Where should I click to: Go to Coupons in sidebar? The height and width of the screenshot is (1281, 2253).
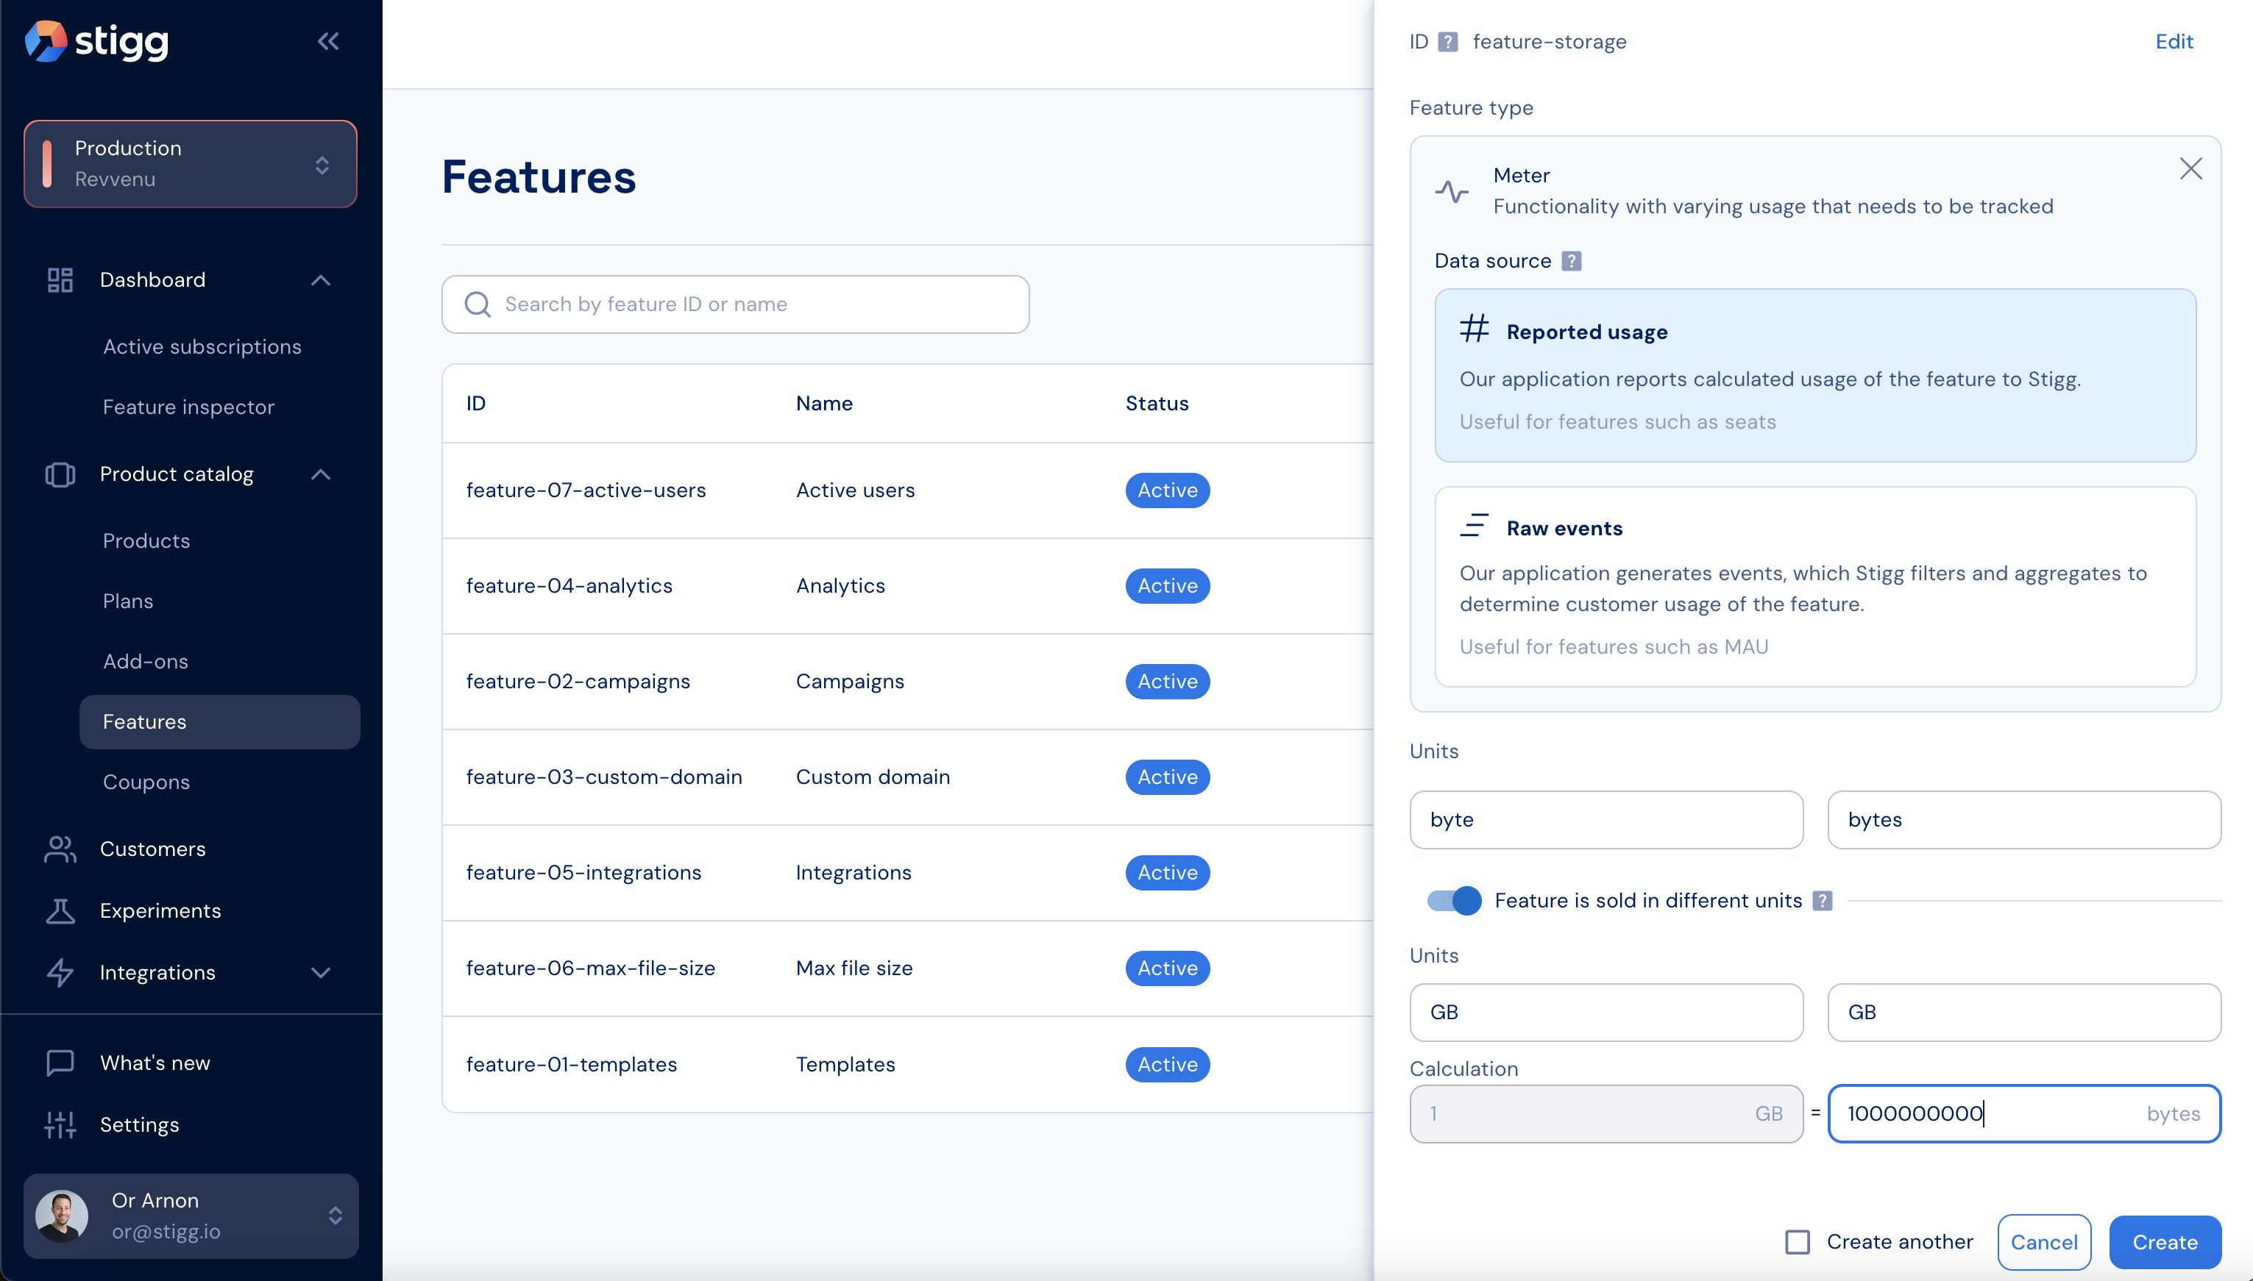tap(146, 782)
